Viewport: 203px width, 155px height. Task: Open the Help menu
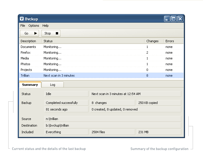46,26
